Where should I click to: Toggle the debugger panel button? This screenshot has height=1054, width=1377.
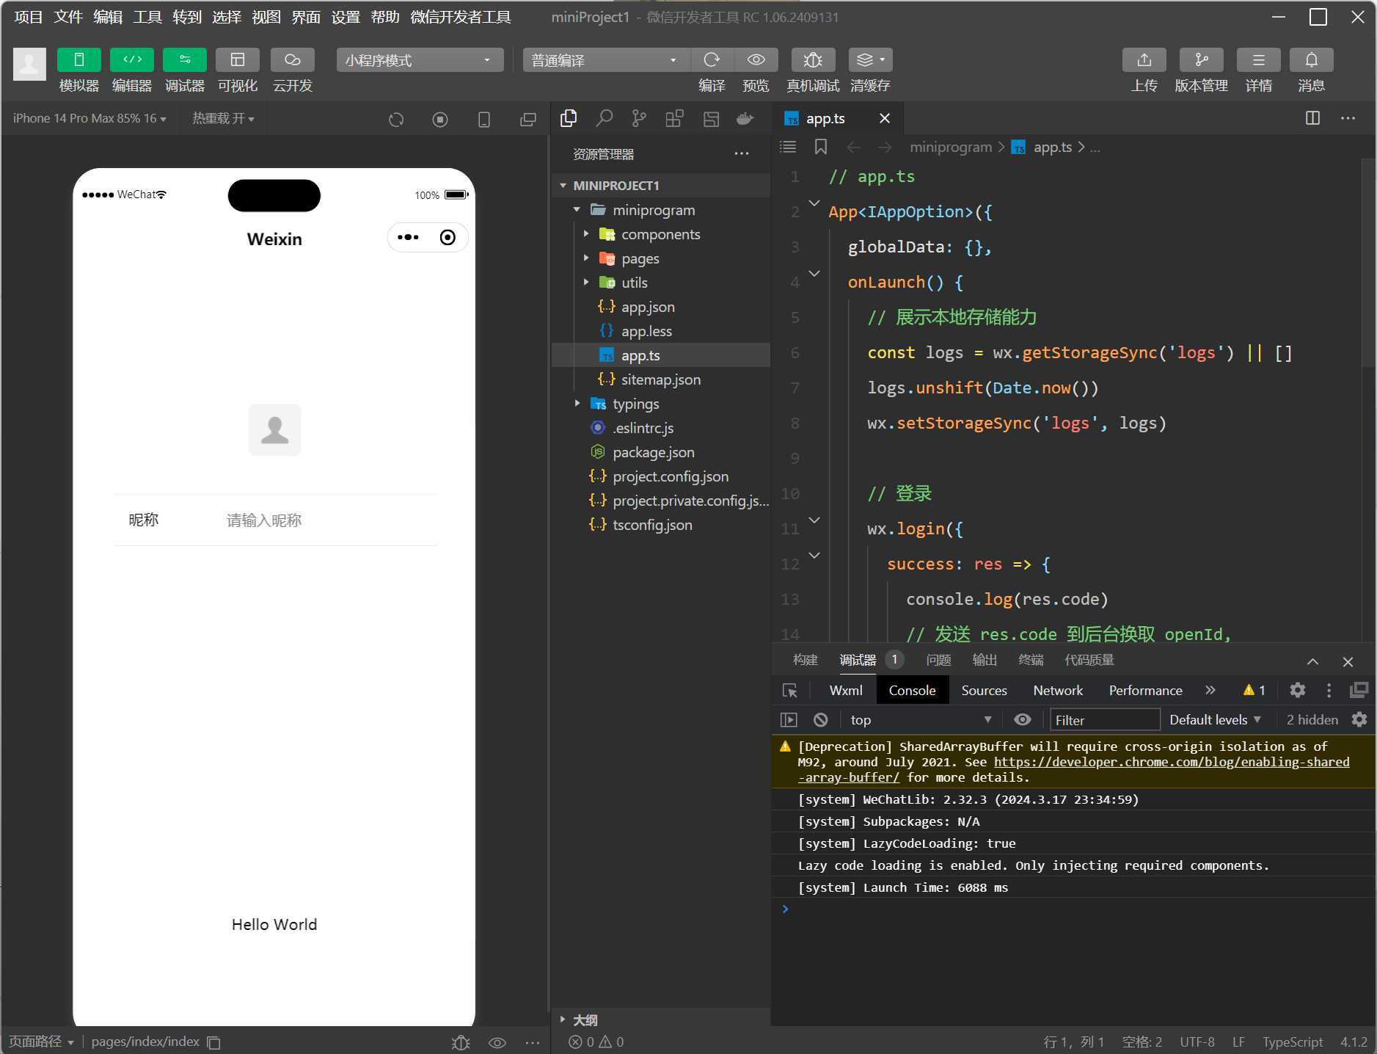tap(185, 60)
